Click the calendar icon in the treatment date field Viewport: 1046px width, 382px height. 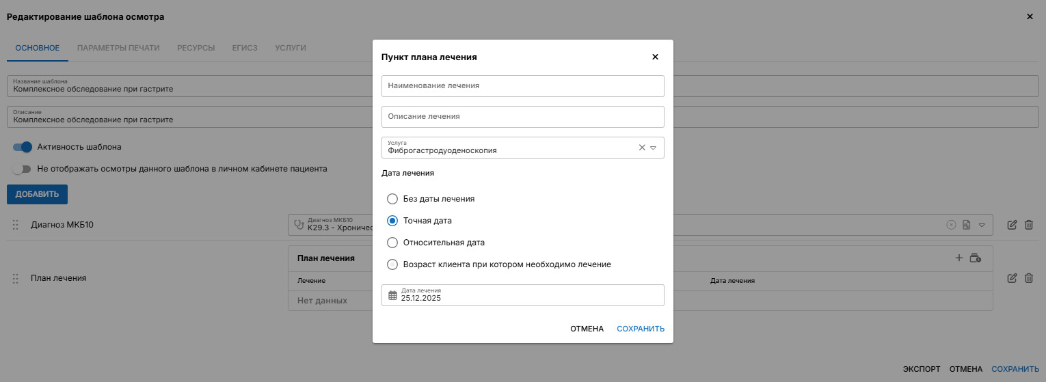(x=392, y=295)
